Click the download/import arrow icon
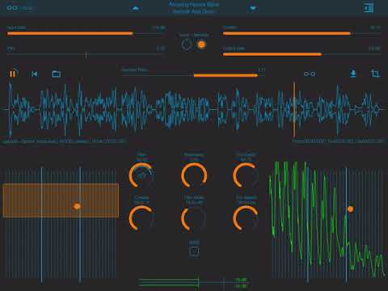The width and height of the screenshot is (388, 291). 353,74
